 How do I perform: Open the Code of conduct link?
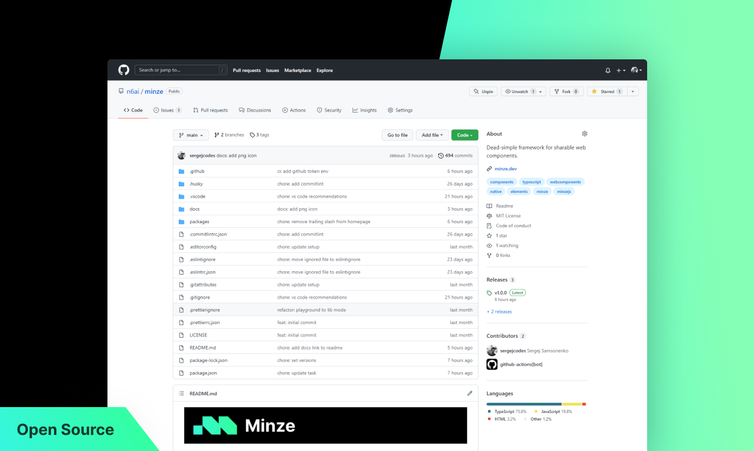(514, 226)
